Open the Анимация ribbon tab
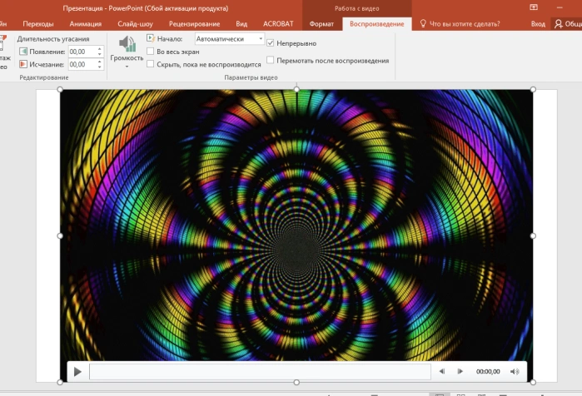 coord(86,24)
